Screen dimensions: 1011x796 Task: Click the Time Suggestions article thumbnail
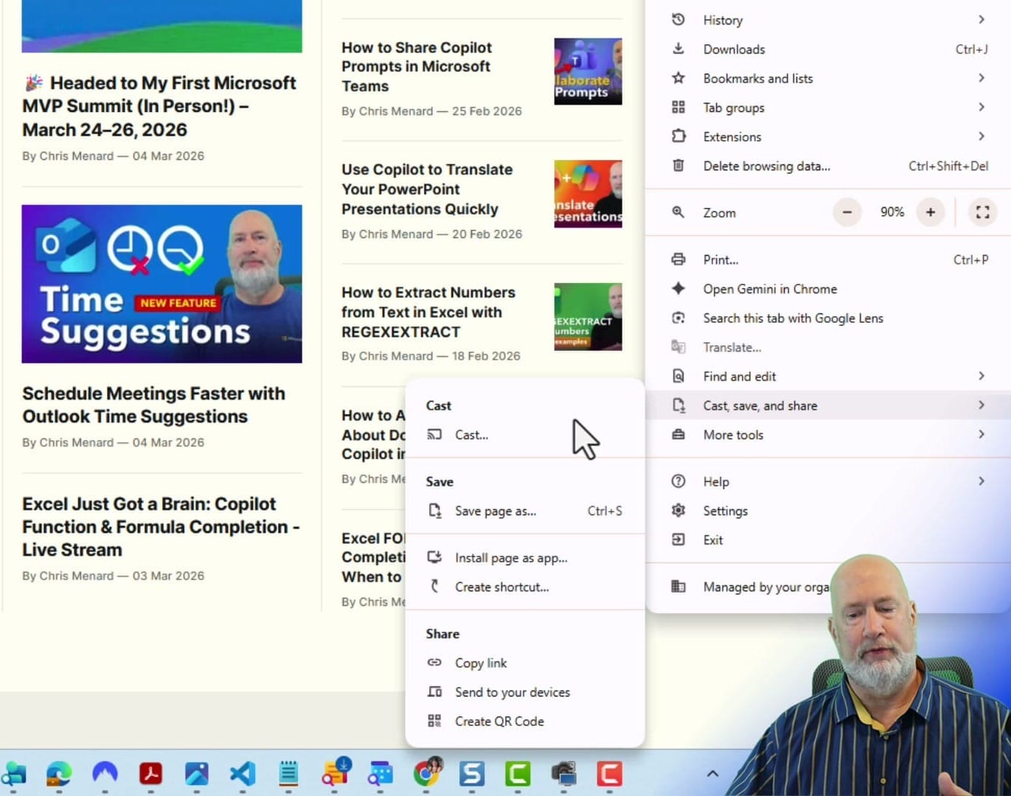161,284
